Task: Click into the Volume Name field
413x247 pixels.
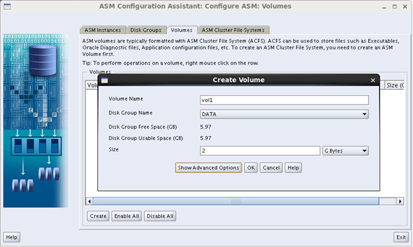Action: (284, 100)
